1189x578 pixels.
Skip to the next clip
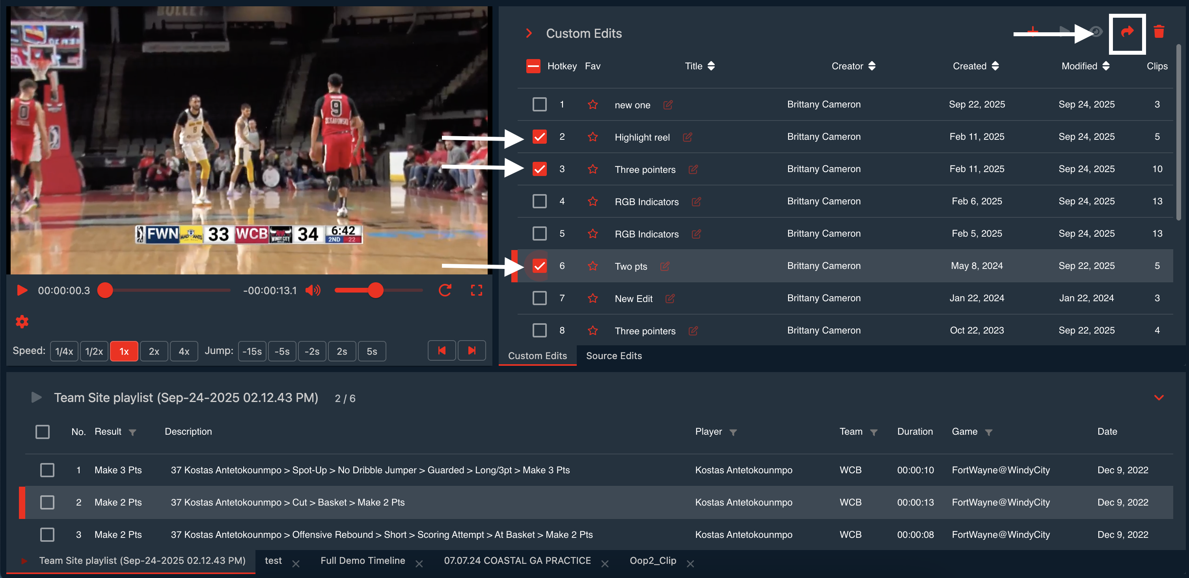tap(471, 351)
